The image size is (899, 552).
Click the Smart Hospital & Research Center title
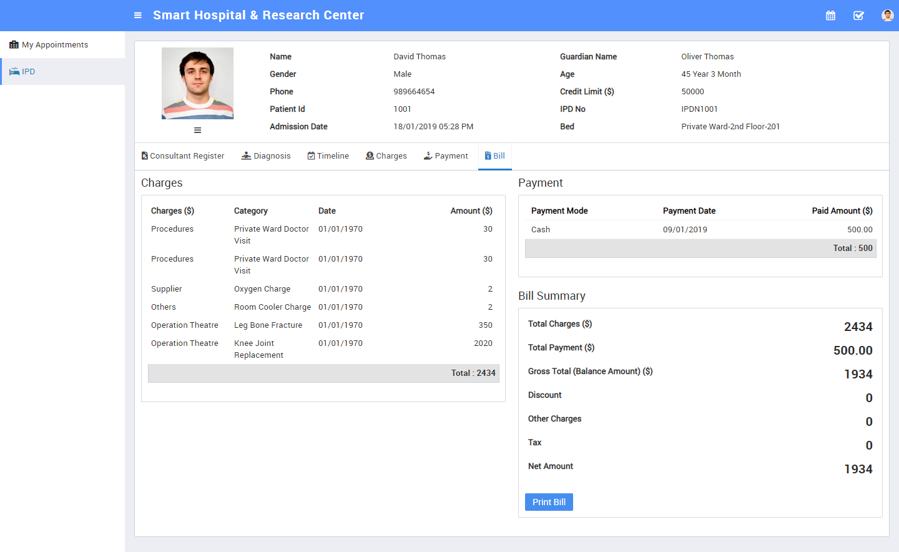pos(258,15)
